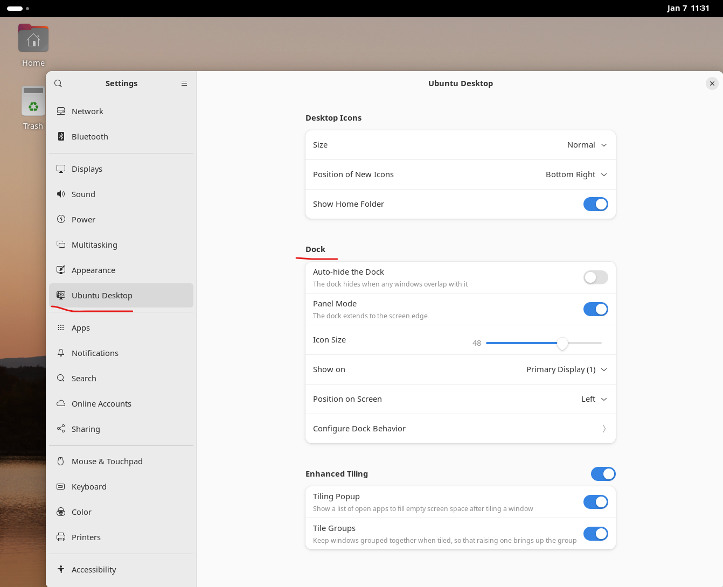Viewport: 723px width, 587px height.
Task: Click the search magnifier icon in Settings header
Action: coord(58,83)
